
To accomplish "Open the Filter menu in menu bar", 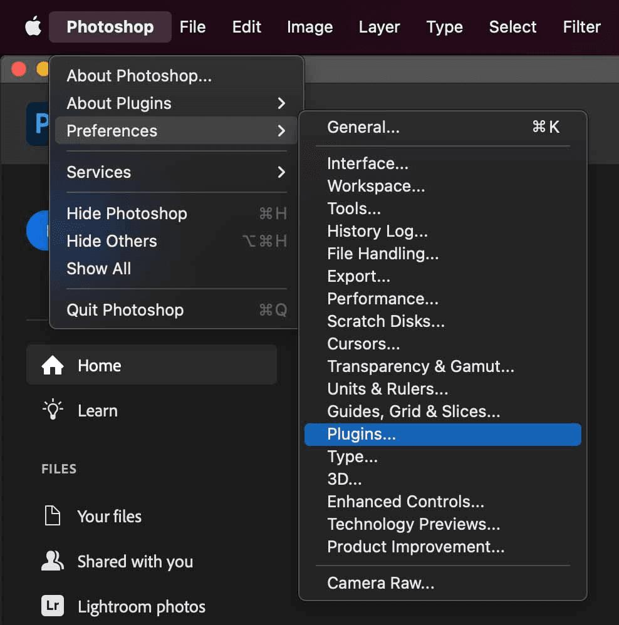I will (581, 27).
